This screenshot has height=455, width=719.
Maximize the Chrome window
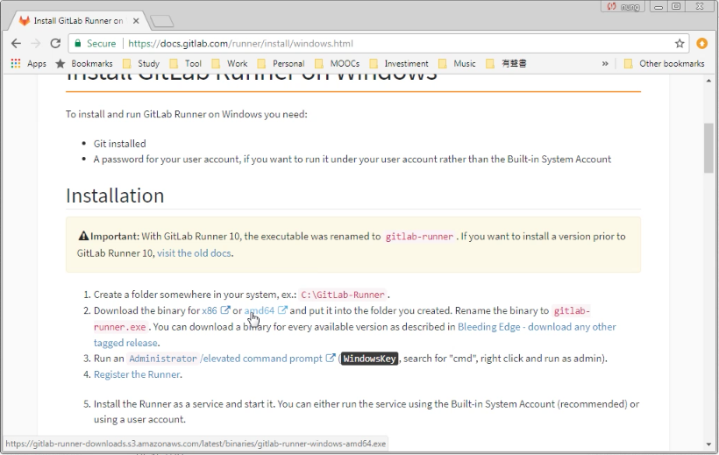coord(676,6)
